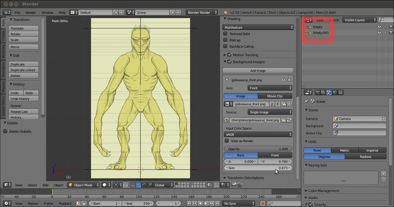Open the timeline Marker menu
The image size is (394, 207).
33,204
